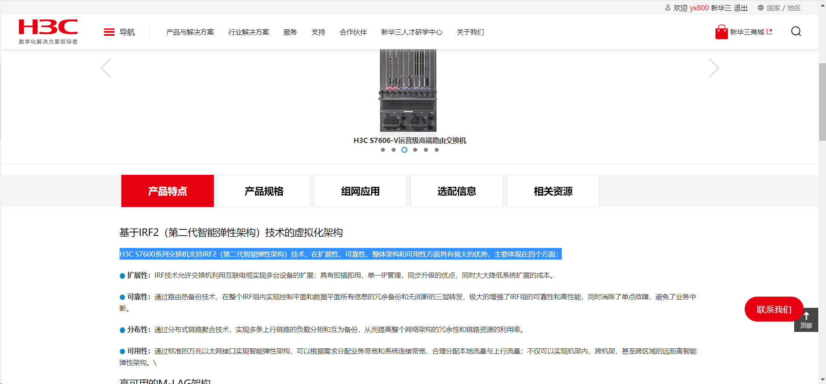Click the 可用性 bullet text
Image resolution: width=826 pixels, height=384 pixels.
coord(408,357)
